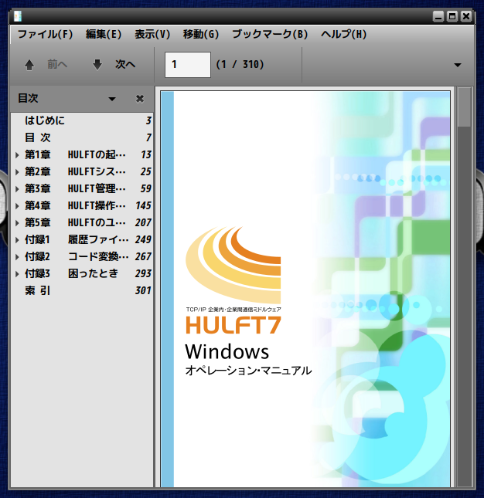
Task: Open the ヘルプ(H) menu
Action: (x=344, y=34)
